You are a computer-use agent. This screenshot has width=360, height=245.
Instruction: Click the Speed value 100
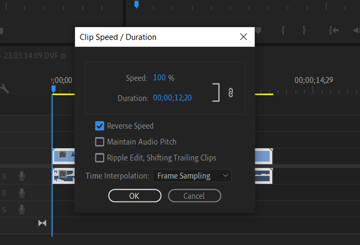[x=159, y=78]
